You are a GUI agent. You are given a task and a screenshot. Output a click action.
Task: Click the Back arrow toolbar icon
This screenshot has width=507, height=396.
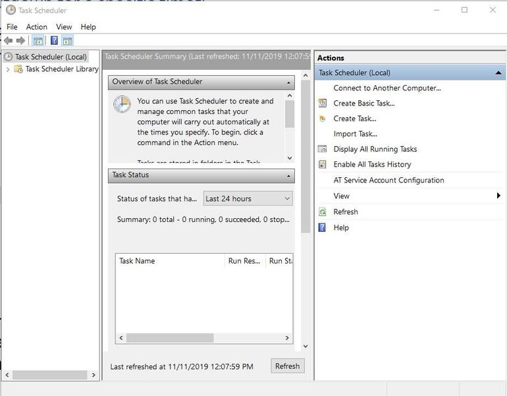(9, 40)
